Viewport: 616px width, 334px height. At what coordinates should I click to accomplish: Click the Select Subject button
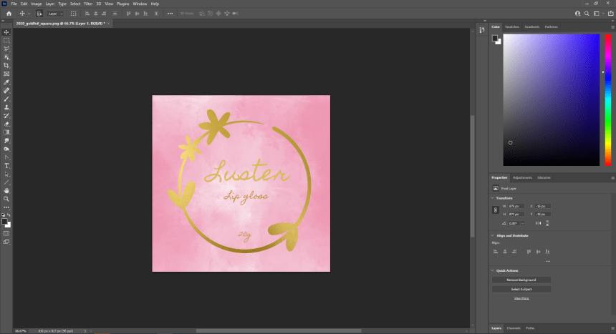[x=521, y=289]
